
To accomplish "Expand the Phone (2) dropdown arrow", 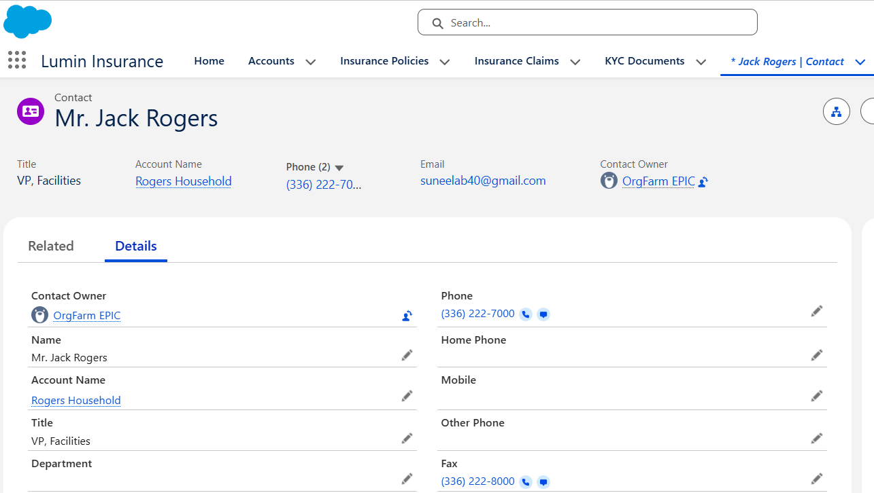I will click(x=339, y=168).
